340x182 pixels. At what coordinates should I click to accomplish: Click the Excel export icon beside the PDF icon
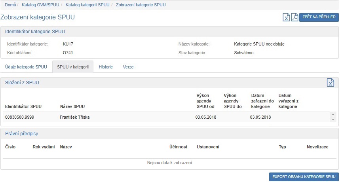[x=286, y=17]
